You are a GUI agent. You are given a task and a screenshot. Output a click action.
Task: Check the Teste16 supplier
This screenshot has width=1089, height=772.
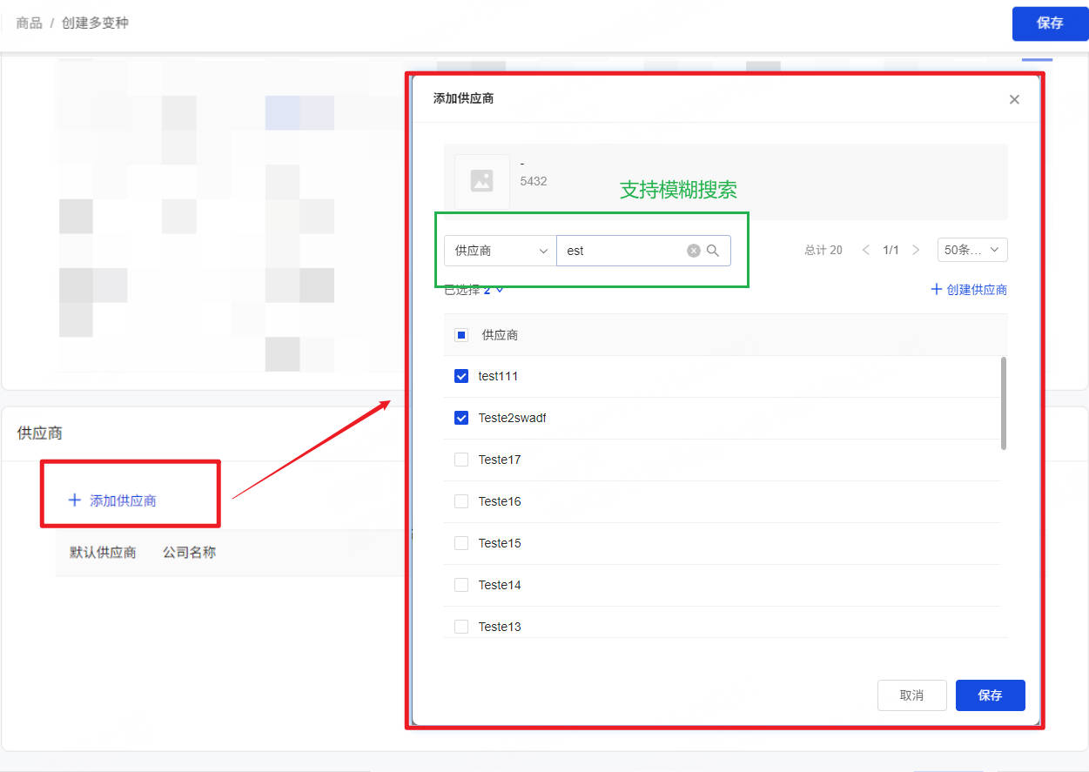coord(461,501)
